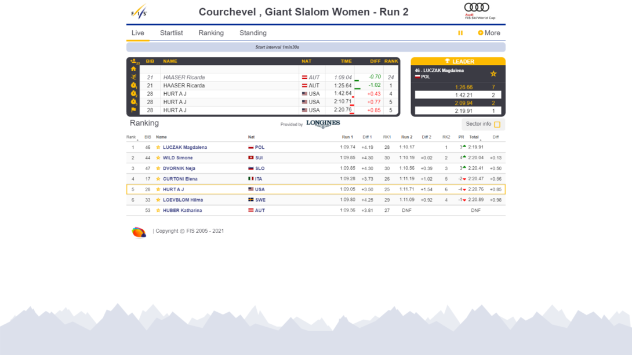Open LUCZAK Magdalena's athlete link in ranking
The width and height of the screenshot is (632, 355).
(x=185, y=147)
